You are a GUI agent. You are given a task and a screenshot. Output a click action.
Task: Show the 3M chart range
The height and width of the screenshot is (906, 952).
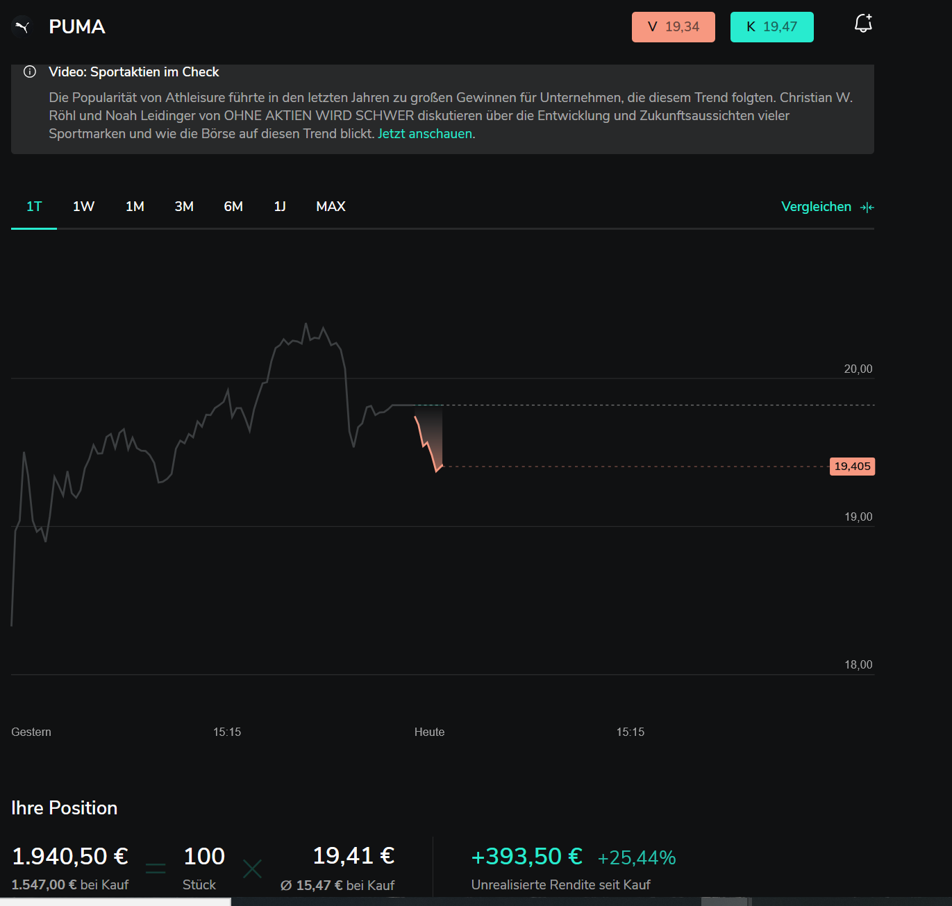tap(184, 207)
